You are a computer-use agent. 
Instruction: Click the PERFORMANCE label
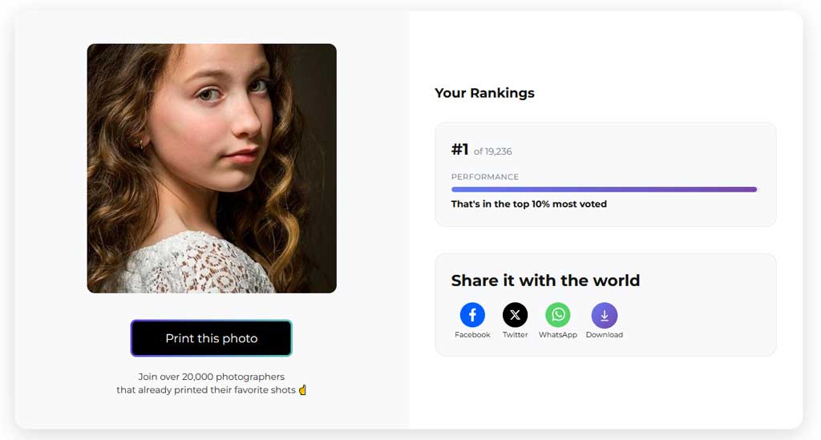[x=485, y=177]
